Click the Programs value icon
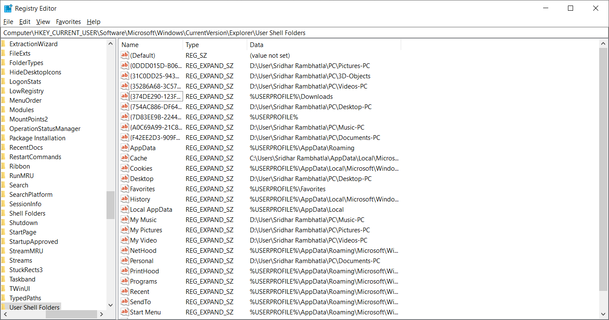This screenshot has height=320, width=609. (x=124, y=281)
